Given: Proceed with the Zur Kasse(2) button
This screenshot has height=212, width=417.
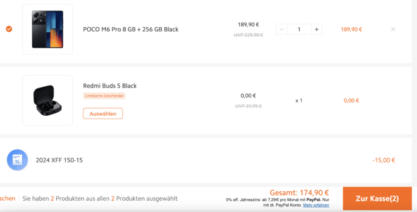Looking at the screenshot, I should [377, 199].
